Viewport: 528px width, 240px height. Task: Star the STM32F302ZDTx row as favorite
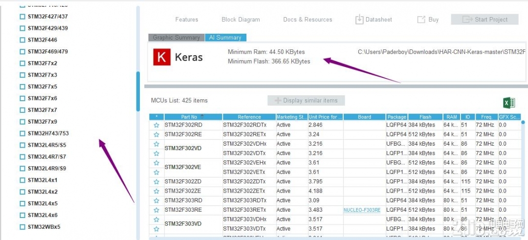pos(156,181)
